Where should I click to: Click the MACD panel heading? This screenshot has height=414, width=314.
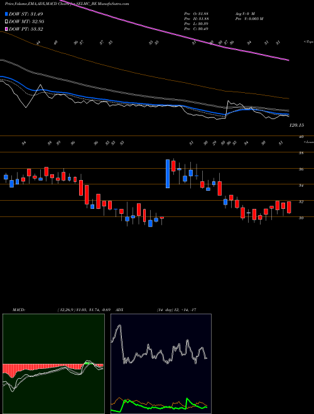click(18, 310)
